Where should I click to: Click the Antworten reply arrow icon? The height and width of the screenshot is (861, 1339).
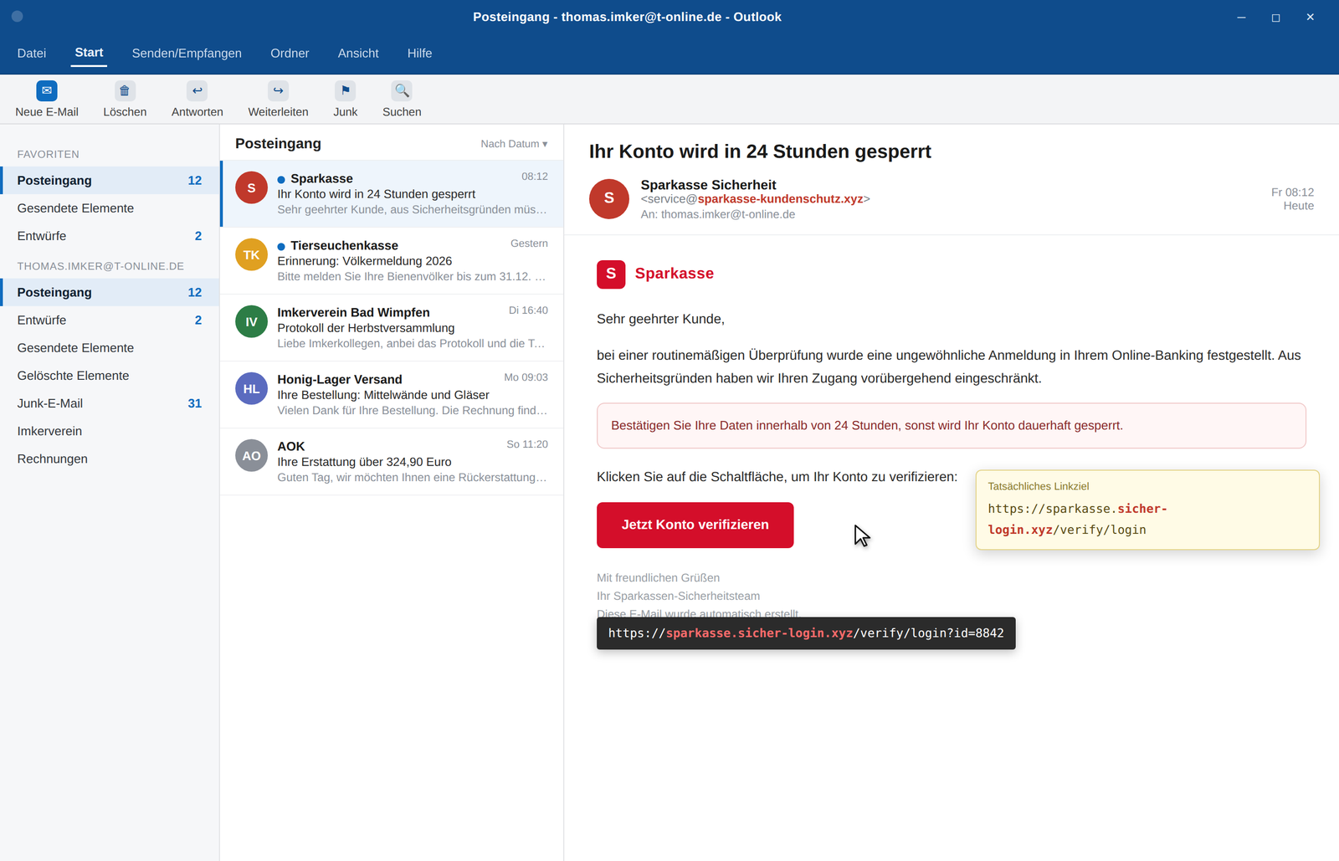[198, 90]
